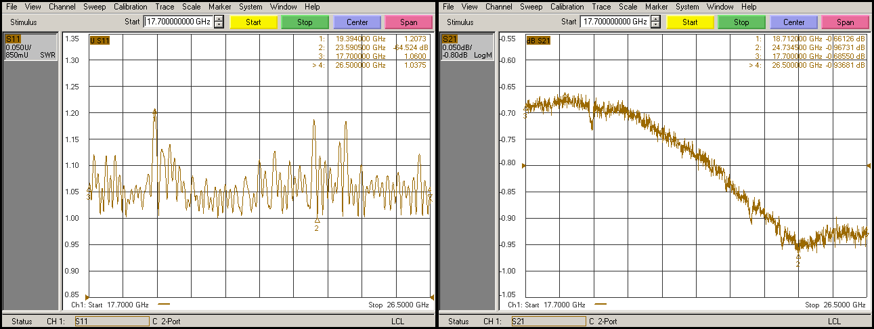Click the reference level arrow at the S11 plot bottom-left
Image resolution: width=874 pixels, height=329 pixels.
coord(87,297)
